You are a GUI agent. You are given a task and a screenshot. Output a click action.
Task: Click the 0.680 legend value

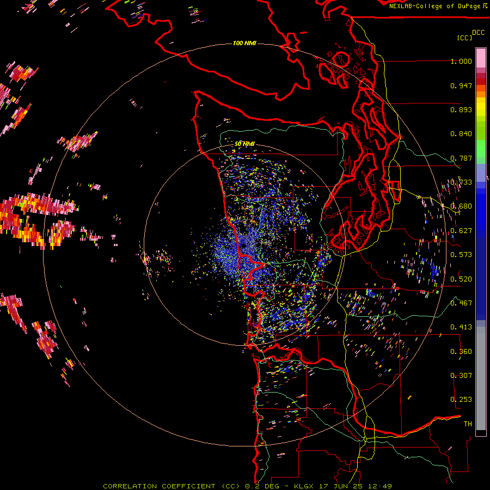(461, 206)
